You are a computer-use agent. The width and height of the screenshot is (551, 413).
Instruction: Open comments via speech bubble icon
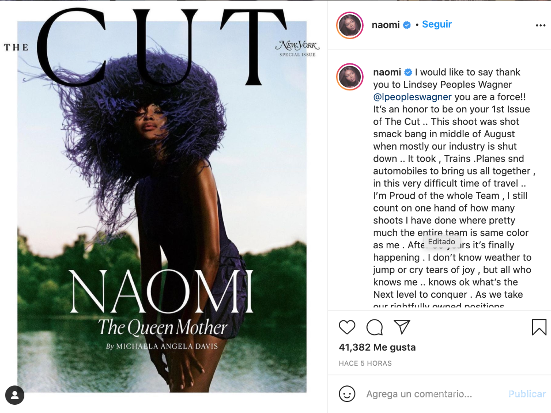tap(375, 327)
